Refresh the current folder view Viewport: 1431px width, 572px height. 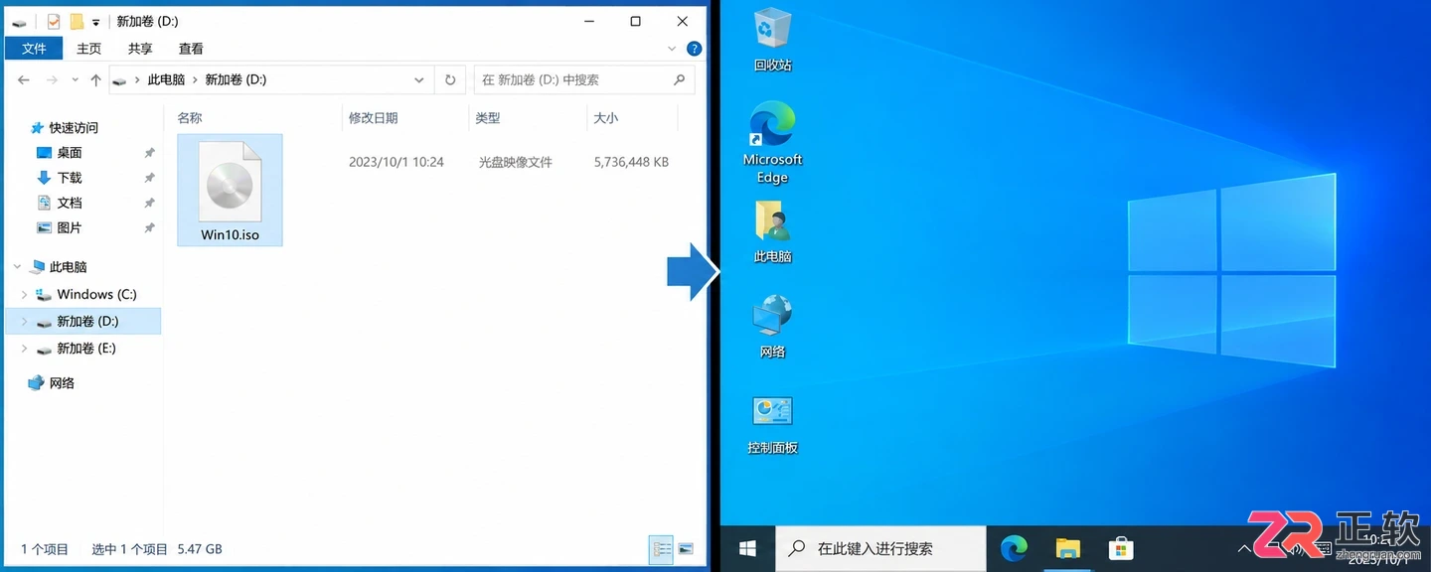click(450, 79)
